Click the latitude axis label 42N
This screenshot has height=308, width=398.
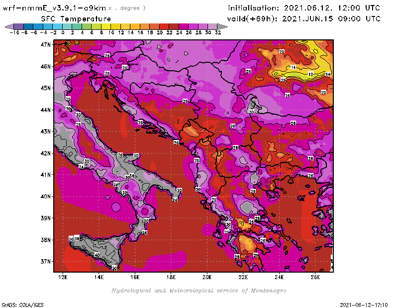[x=46, y=153]
